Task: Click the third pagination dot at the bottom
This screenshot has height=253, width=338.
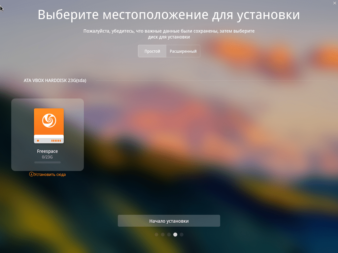Action: pyautogui.click(x=169, y=235)
